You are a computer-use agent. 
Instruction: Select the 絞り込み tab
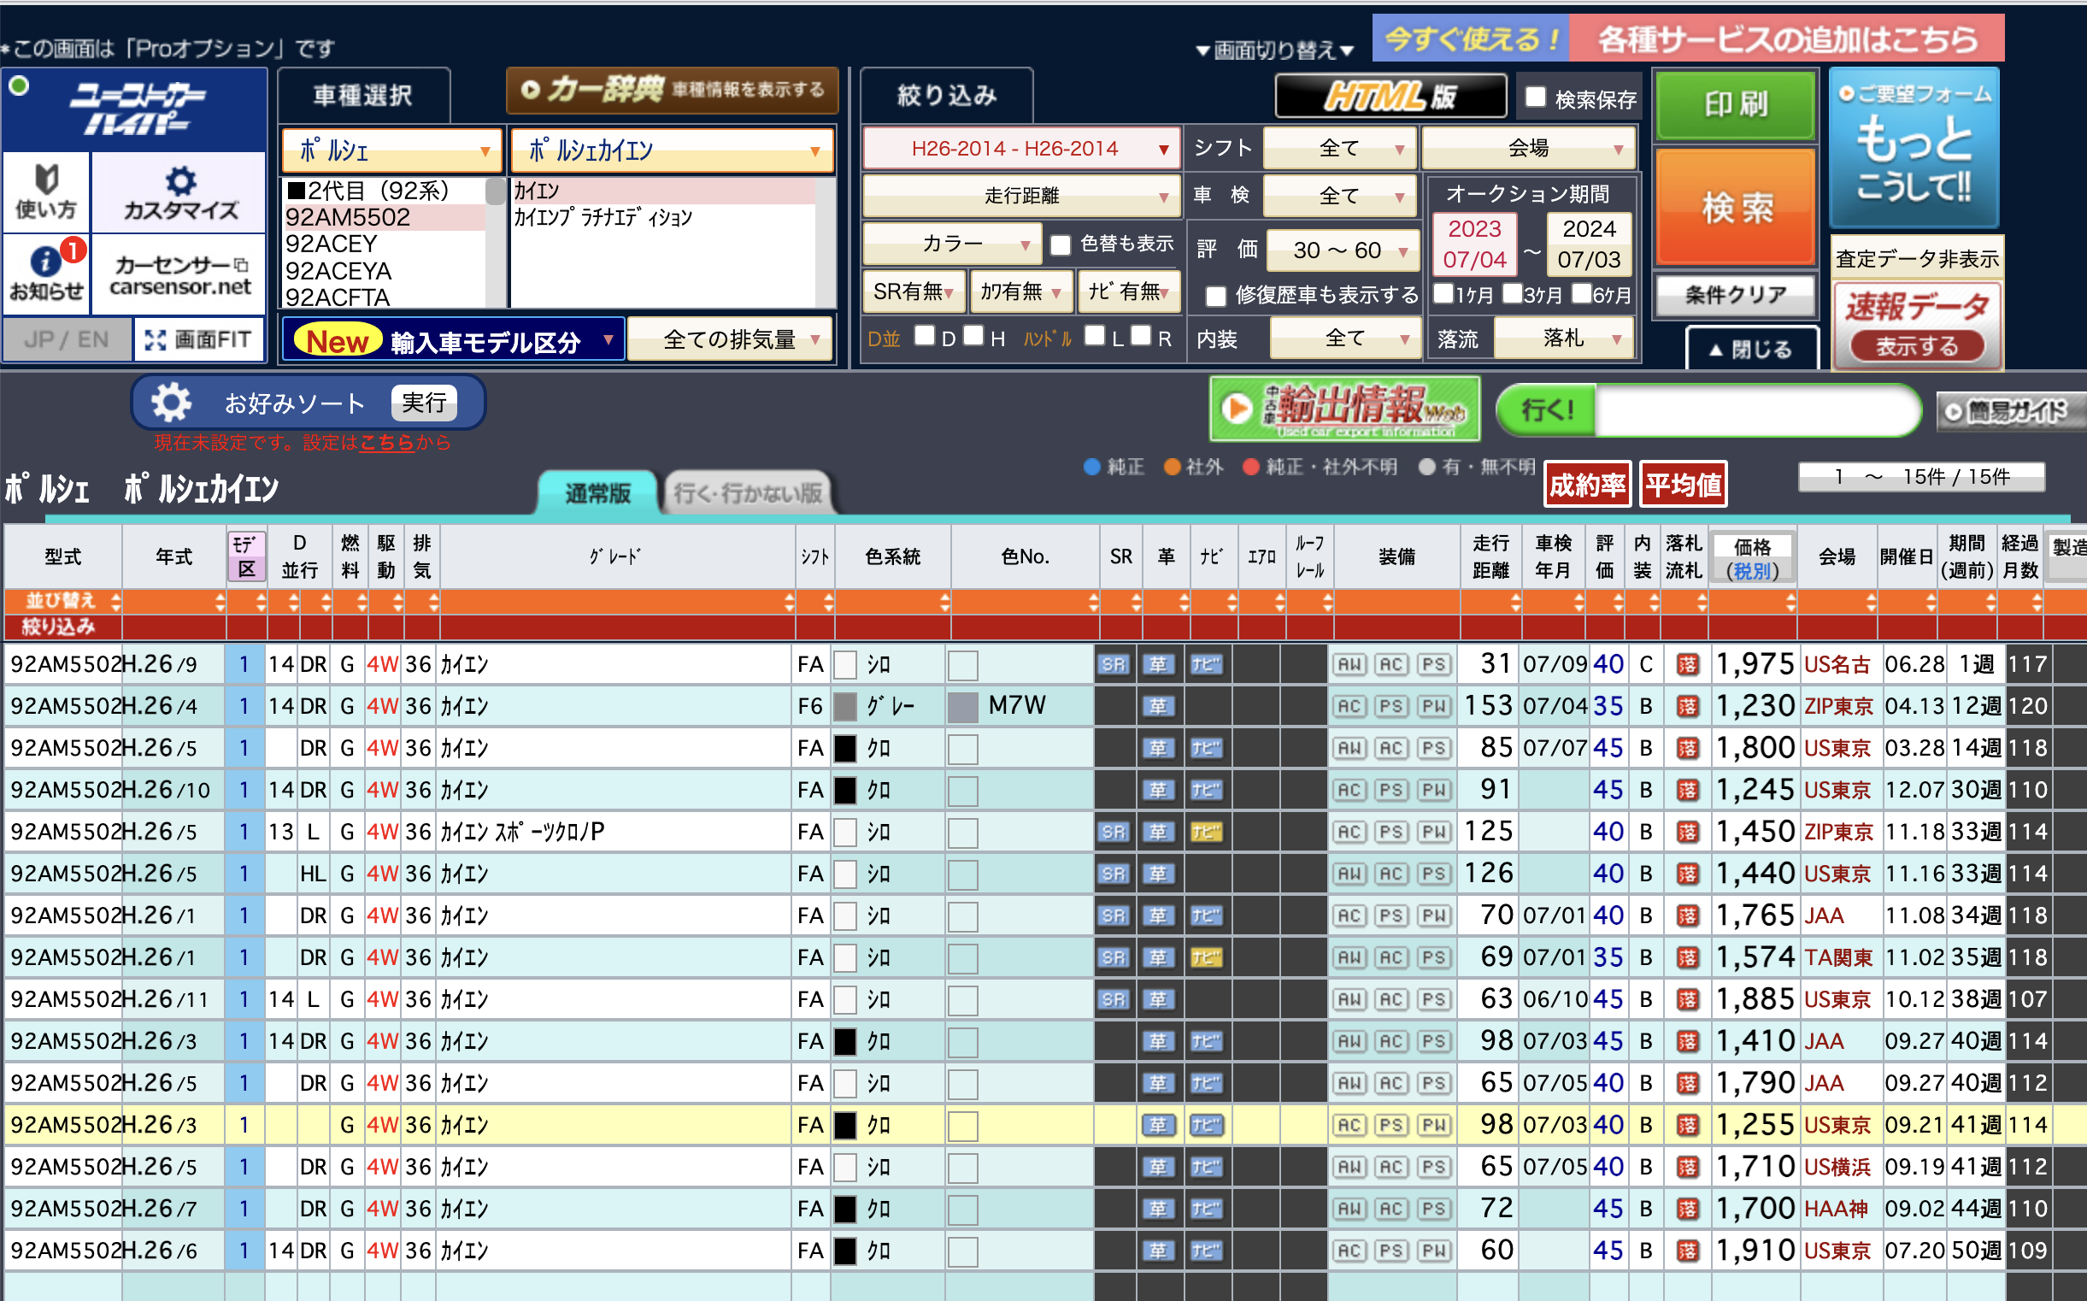(946, 95)
